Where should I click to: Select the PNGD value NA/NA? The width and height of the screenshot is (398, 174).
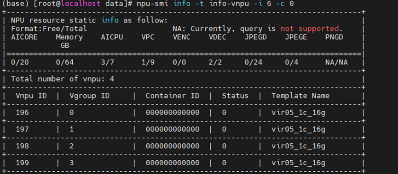pyautogui.click(x=336, y=62)
